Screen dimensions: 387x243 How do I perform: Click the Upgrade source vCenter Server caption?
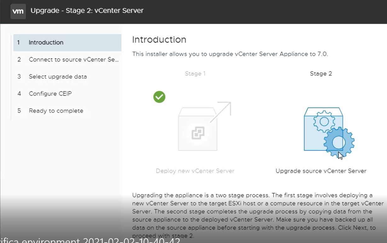click(x=321, y=171)
